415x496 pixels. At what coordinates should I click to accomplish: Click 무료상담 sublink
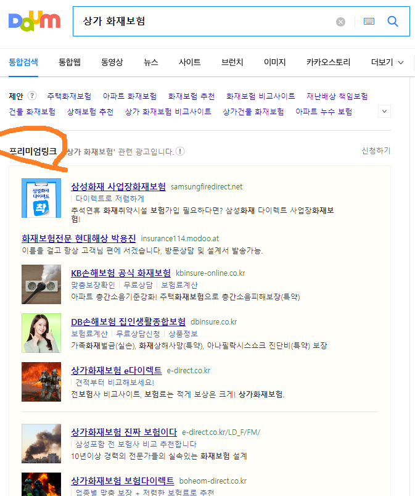click(x=138, y=285)
